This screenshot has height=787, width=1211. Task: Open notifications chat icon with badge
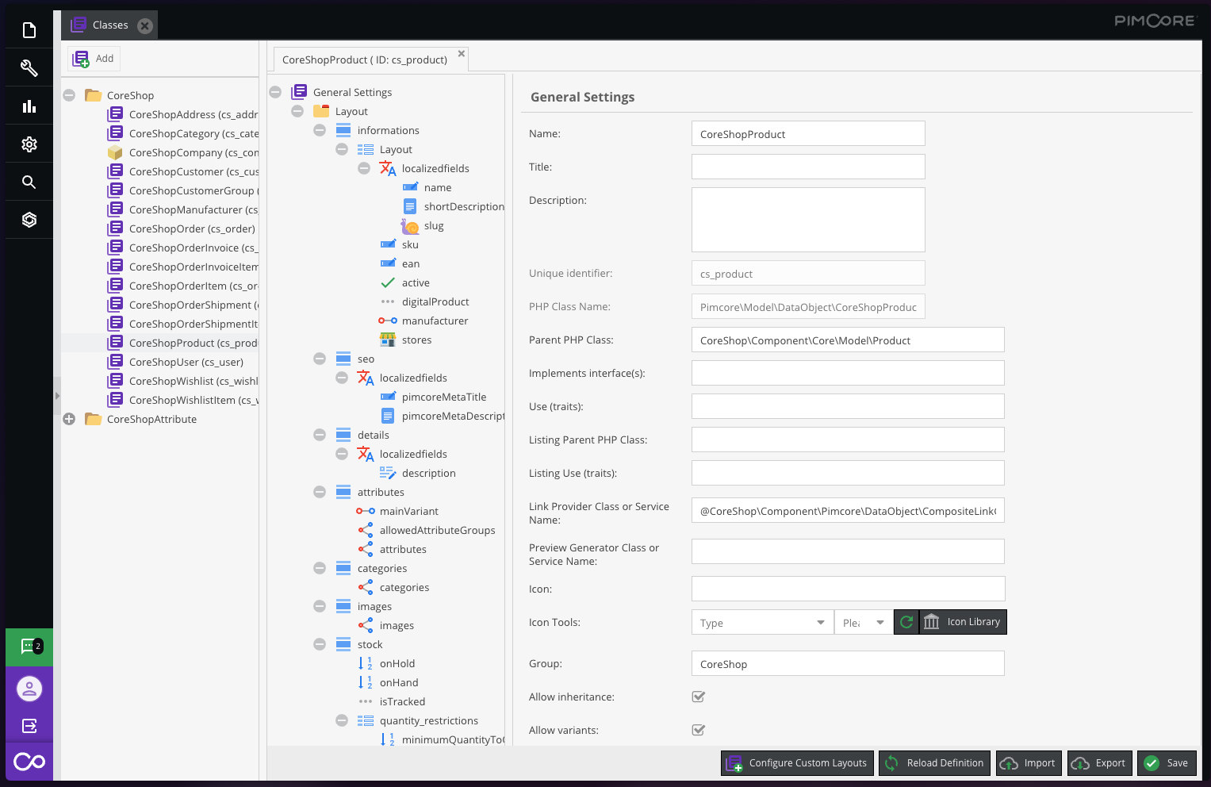tap(29, 647)
